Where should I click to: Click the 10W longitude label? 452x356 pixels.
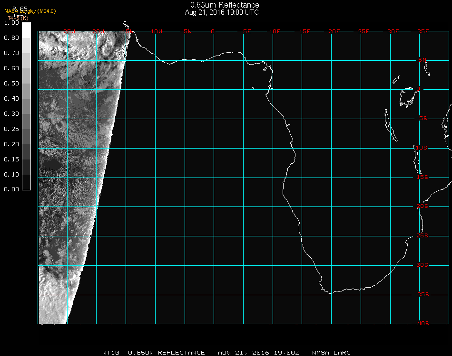pyautogui.click(x=156, y=31)
